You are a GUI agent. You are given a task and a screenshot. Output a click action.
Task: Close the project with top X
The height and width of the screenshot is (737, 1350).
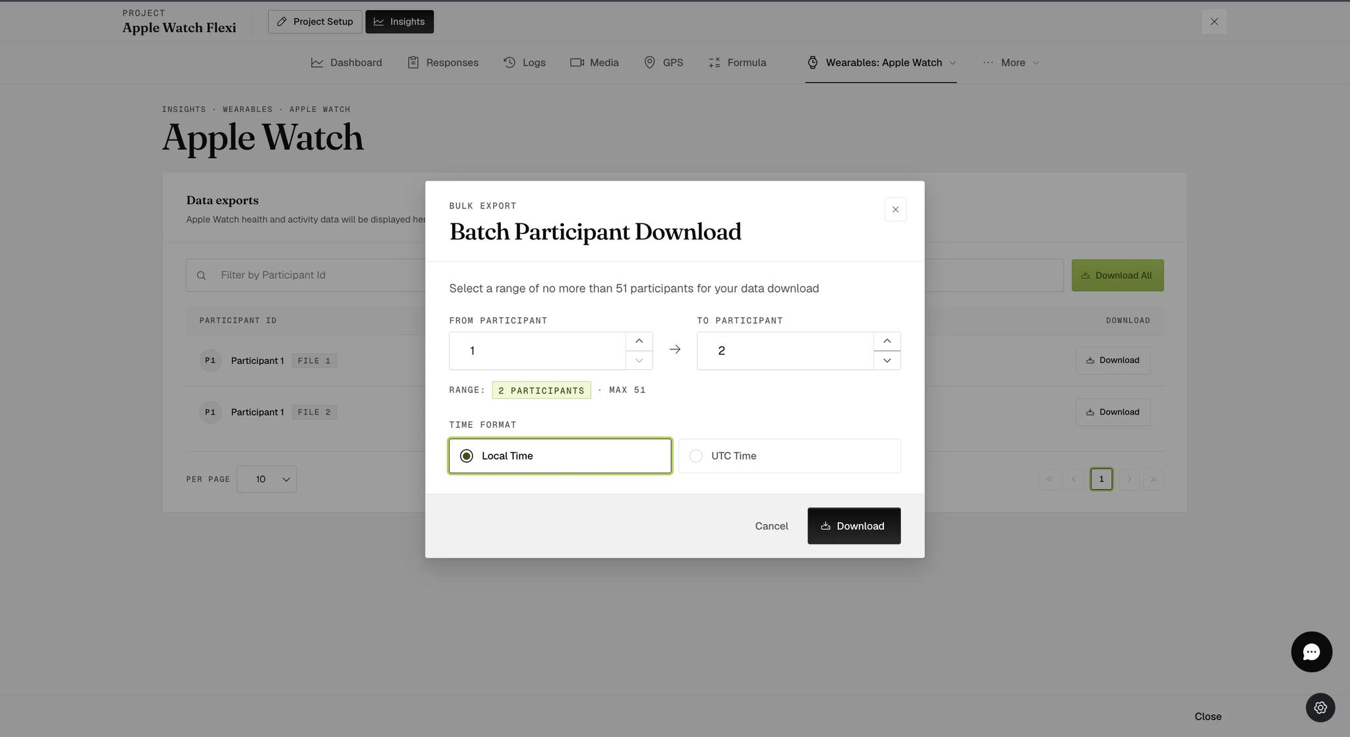(x=1214, y=22)
